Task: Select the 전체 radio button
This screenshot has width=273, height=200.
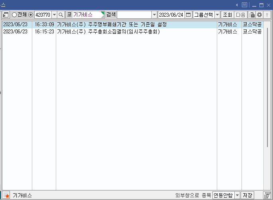Action: 14,15
